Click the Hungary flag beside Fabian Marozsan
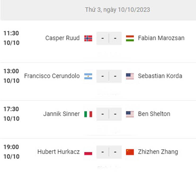This screenshot has width=196, height=180. coord(130,38)
